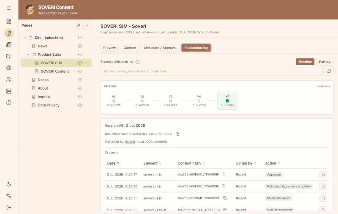The width and height of the screenshot is (338, 214).
Task: Copy the document hash
Action: coord(177,134)
